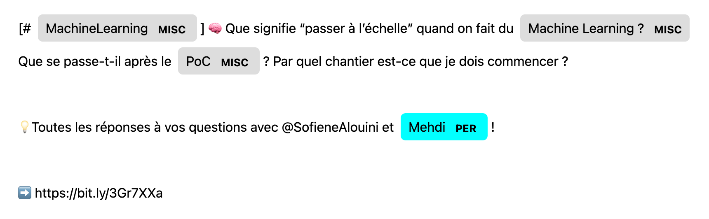Click the PER label beside Mehdi
This screenshot has height=219, width=709.
point(466,129)
